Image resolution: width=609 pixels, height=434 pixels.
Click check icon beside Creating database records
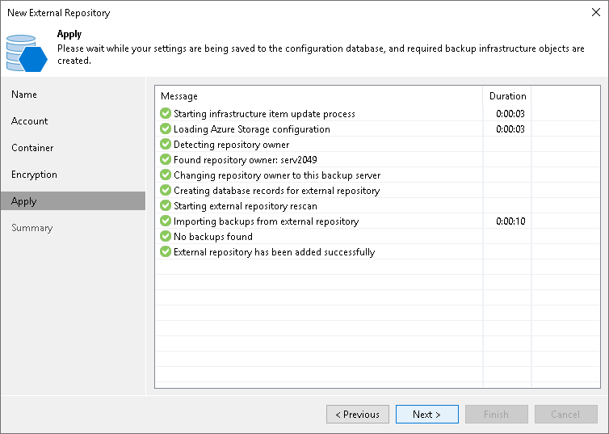(x=166, y=191)
